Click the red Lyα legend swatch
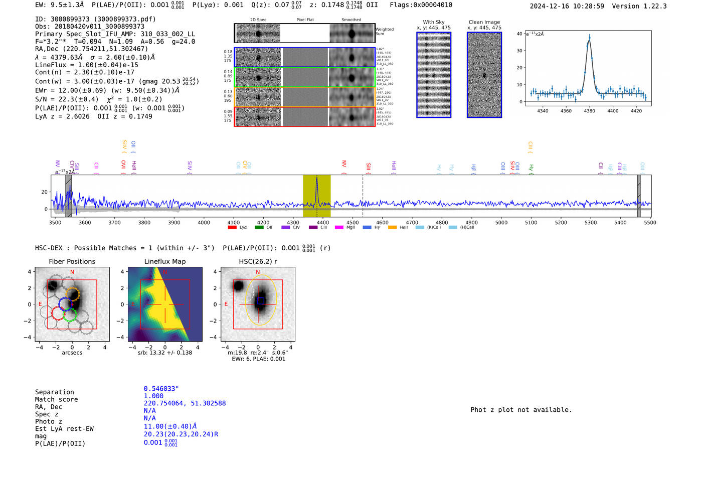This screenshot has width=702, height=478. [x=232, y=227]
